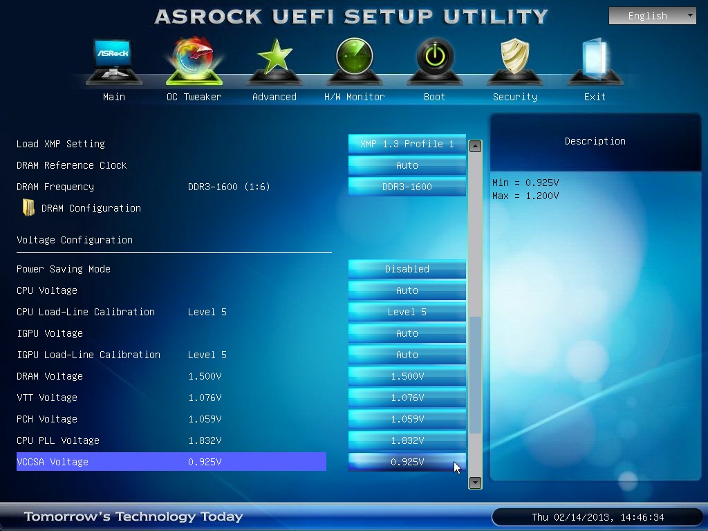
Task: Click the Min = 0.925V description text
Action: pos(525,183)
